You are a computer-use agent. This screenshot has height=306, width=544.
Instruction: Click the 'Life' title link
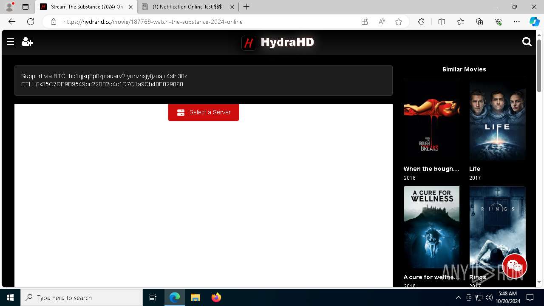tap(475, 169)
